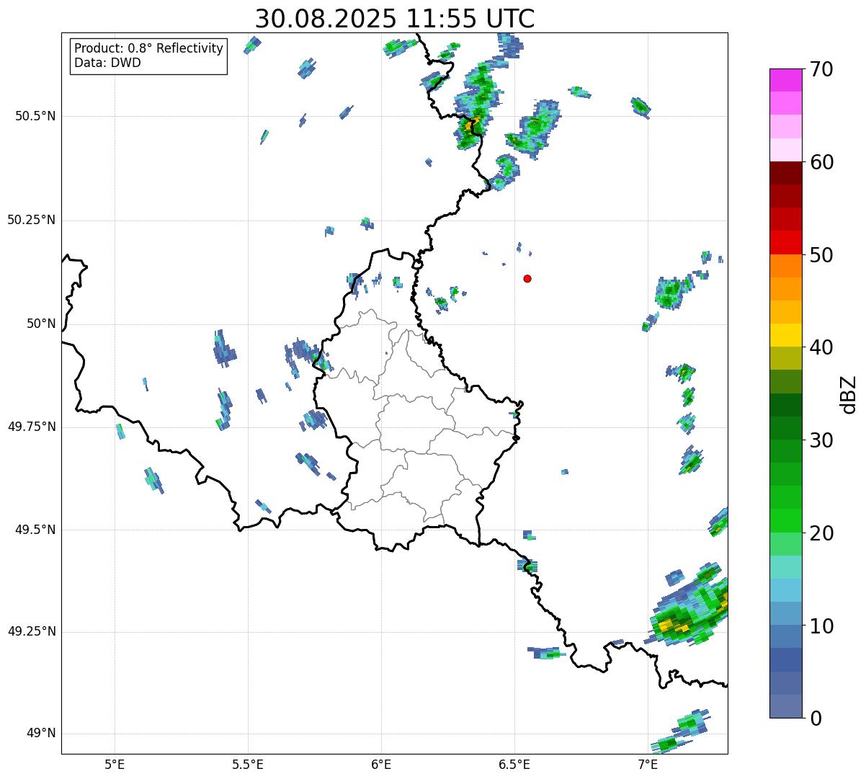Image resolution: width=866 pixels, height=779 pixels.
Task: Choose the pale pink swatch just above 60
Action: pyautogui.click(x=785, y=150)
